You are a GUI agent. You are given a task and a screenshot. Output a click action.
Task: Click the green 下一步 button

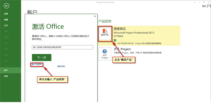click(x=42, y=57)
